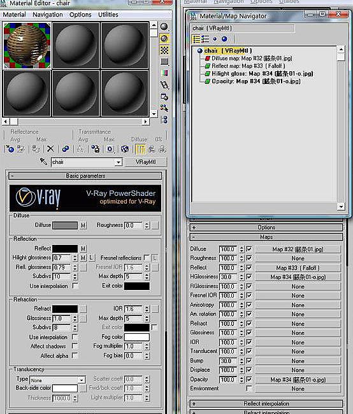Enable Fresnel reflections checkbox
The image size is (353, 414).
(x=147, y=258)
